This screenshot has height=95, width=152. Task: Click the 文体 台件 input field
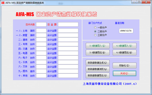click(41, 67)
